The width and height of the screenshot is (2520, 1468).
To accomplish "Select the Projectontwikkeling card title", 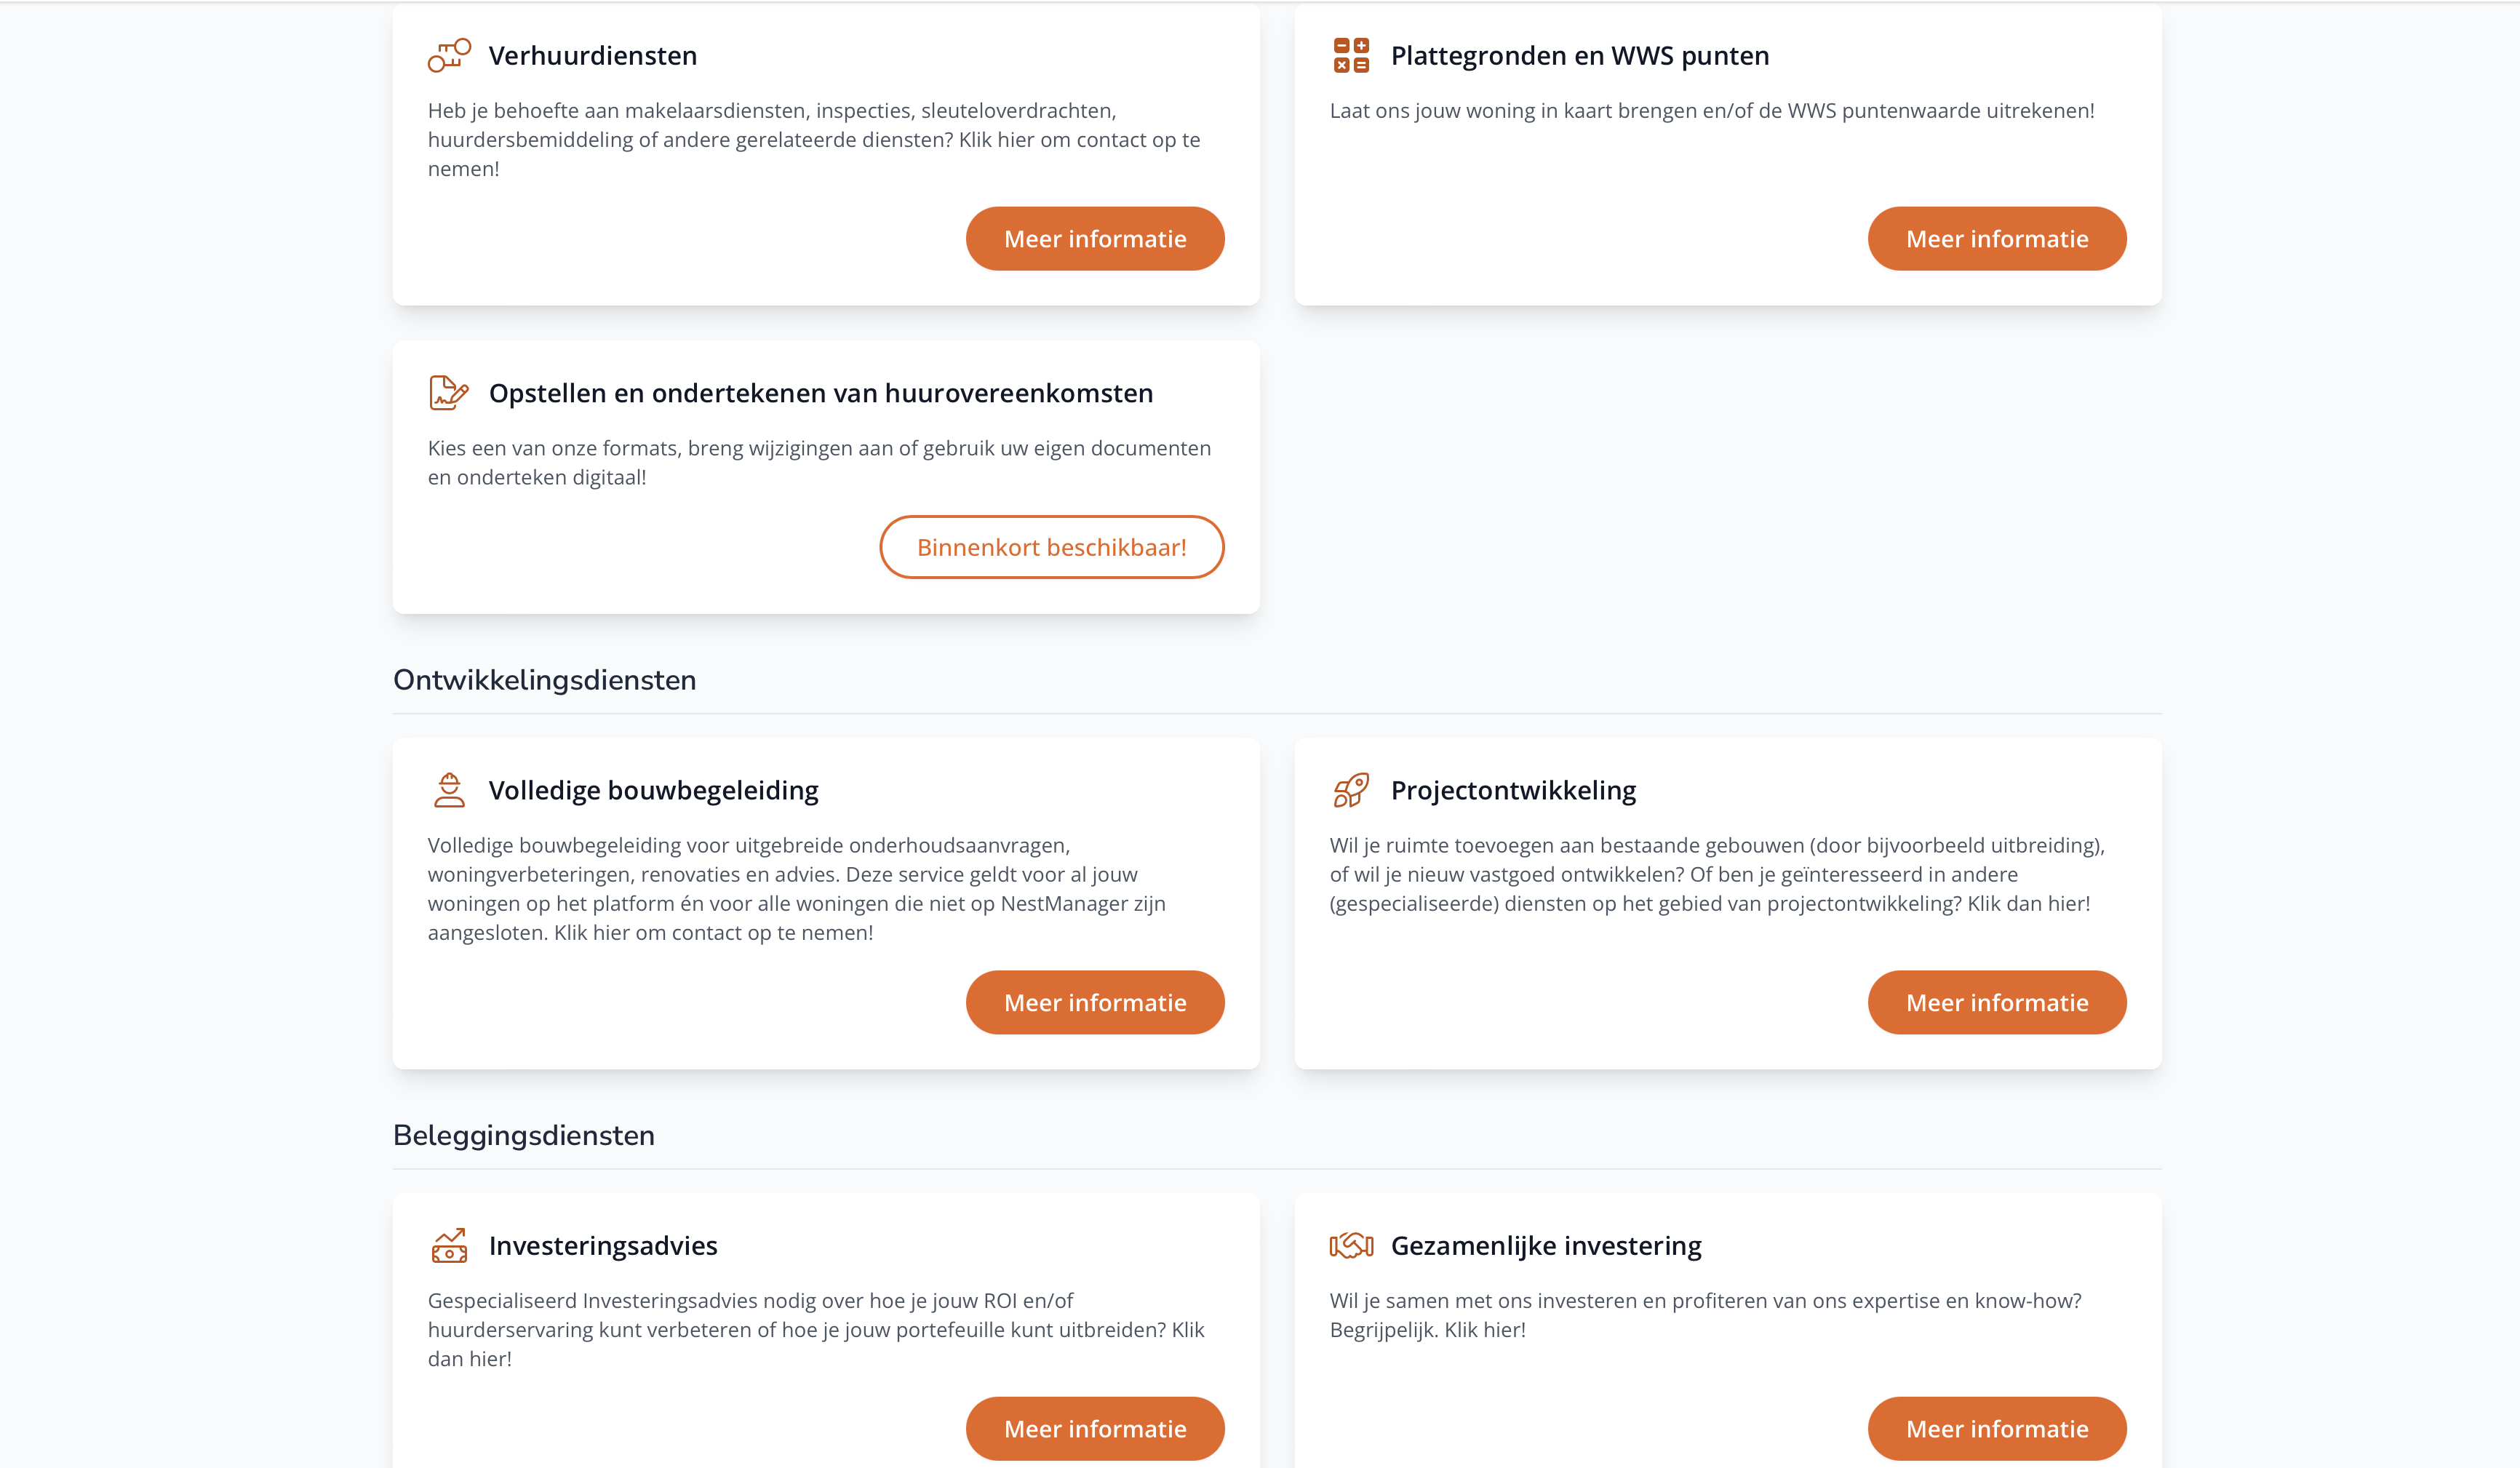I will [x=1513, y=791].
